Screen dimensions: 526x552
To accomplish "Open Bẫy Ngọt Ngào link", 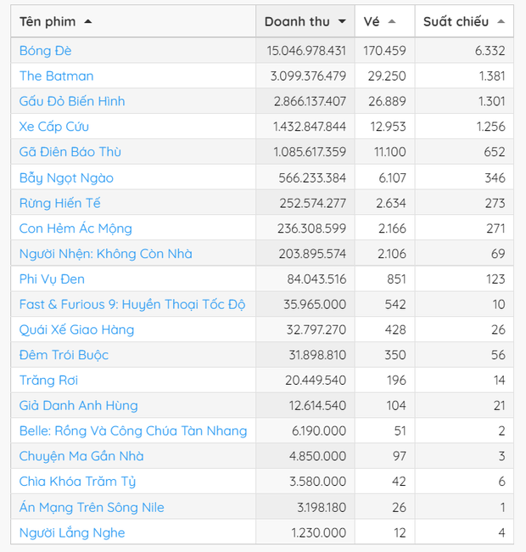I will pos(66,177).
